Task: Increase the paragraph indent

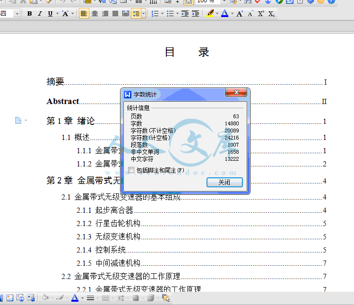Action: (196, 14)
